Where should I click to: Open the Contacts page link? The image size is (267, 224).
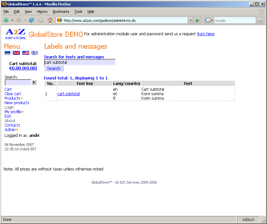pyautogui.click(x=12, y=125)
